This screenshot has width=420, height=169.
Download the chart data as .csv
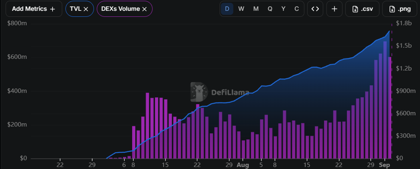(x=362, y=9)
